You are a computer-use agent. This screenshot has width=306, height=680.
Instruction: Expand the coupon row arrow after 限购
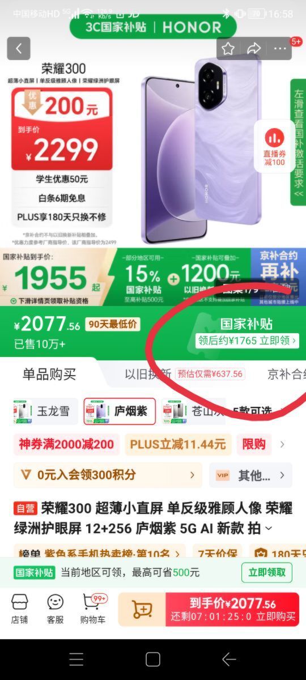coord(282,444)
